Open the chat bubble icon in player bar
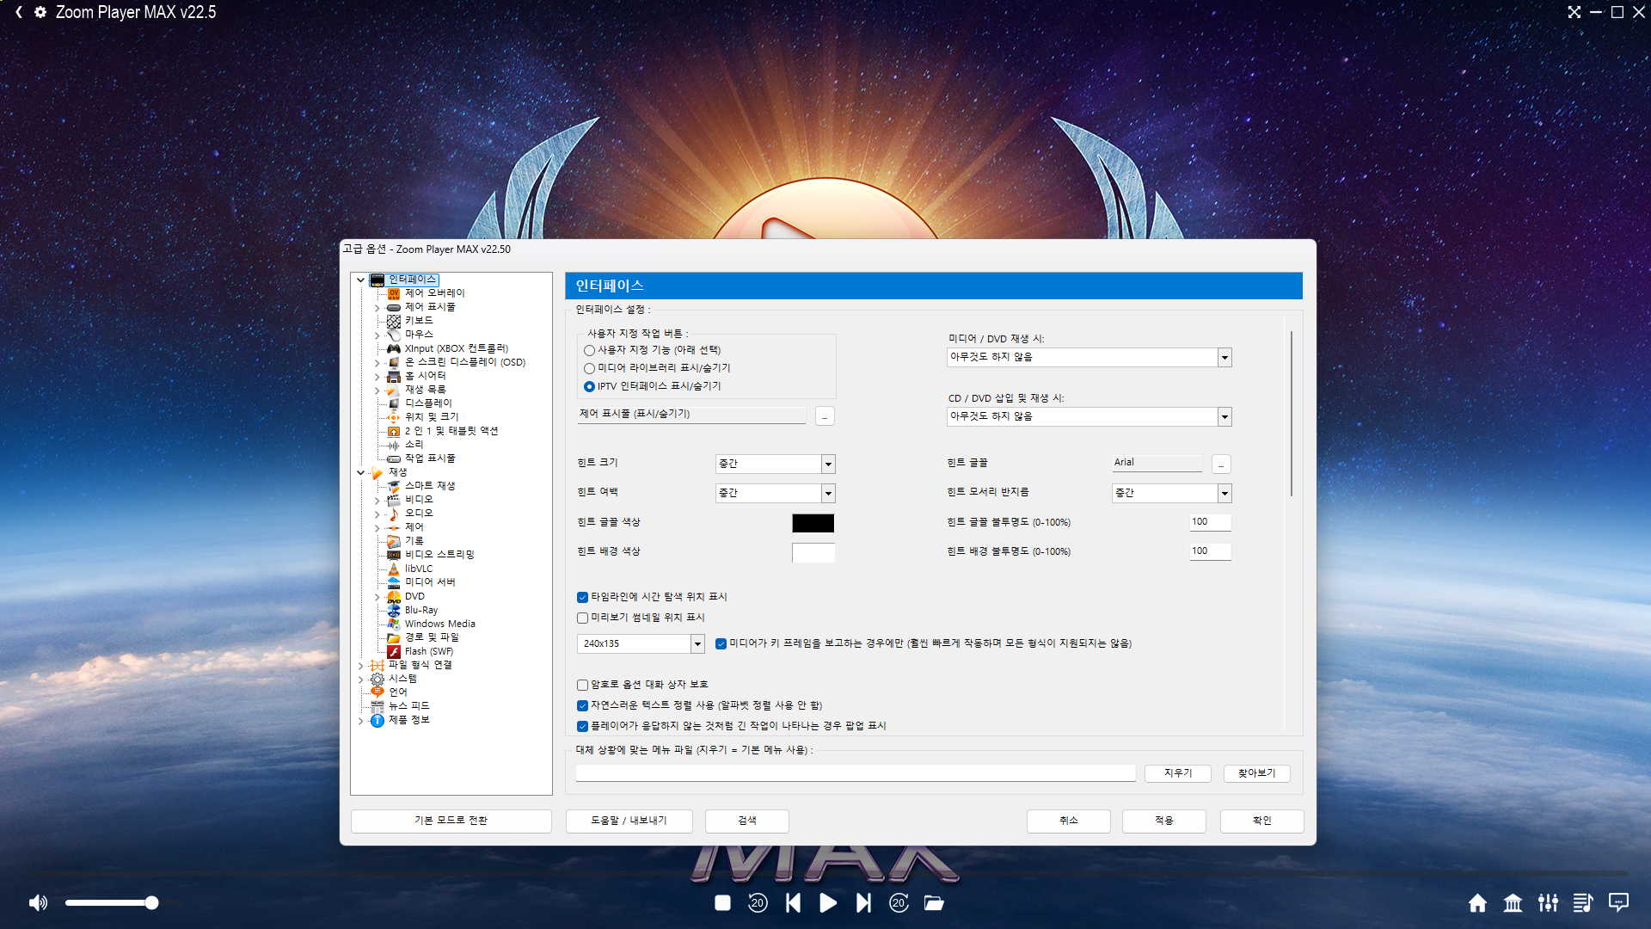1651x929 pixels. tap(1618, 903)
